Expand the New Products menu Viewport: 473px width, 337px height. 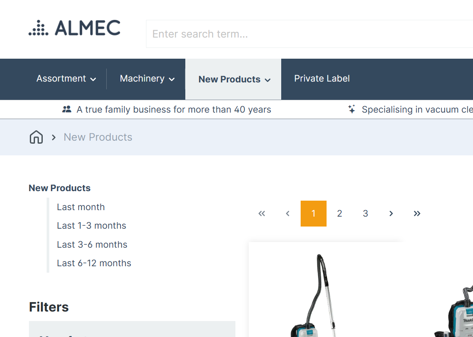(234, 79)
